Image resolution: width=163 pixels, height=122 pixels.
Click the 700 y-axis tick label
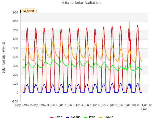pos(16,30)
